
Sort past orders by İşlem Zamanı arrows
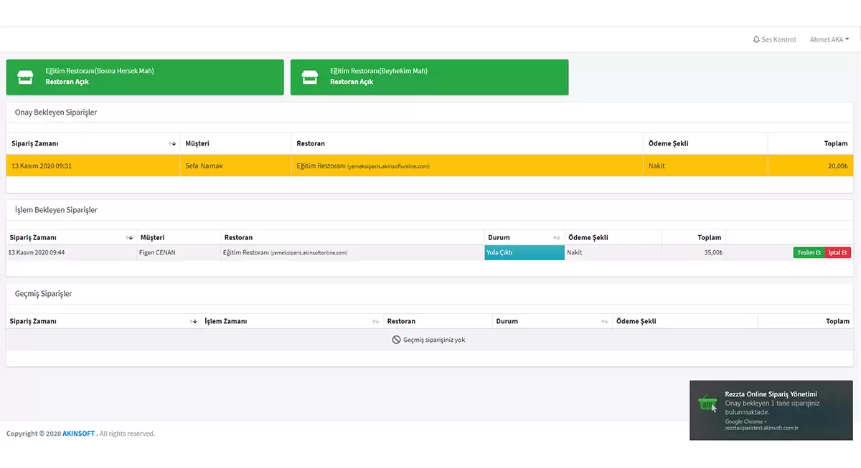pyautogui.click(x=375, y=322)
